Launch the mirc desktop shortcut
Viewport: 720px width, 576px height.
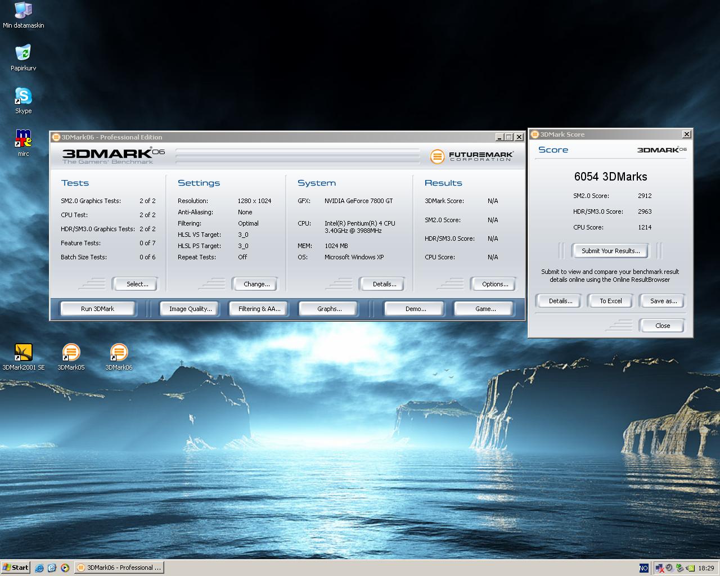(23, 143)
